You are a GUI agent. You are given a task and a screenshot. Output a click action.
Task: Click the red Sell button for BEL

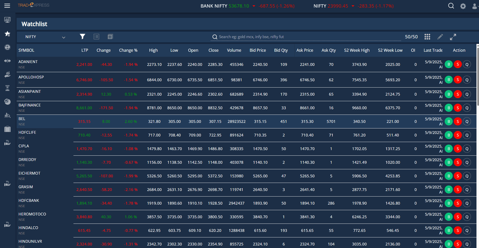click(x=458, y=121)
